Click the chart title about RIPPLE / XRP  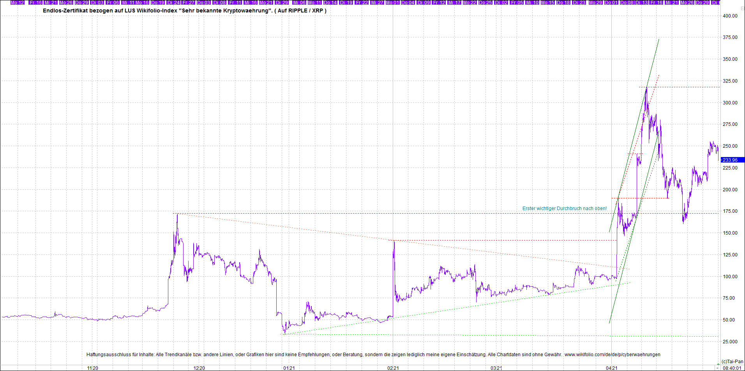point(184,11)
